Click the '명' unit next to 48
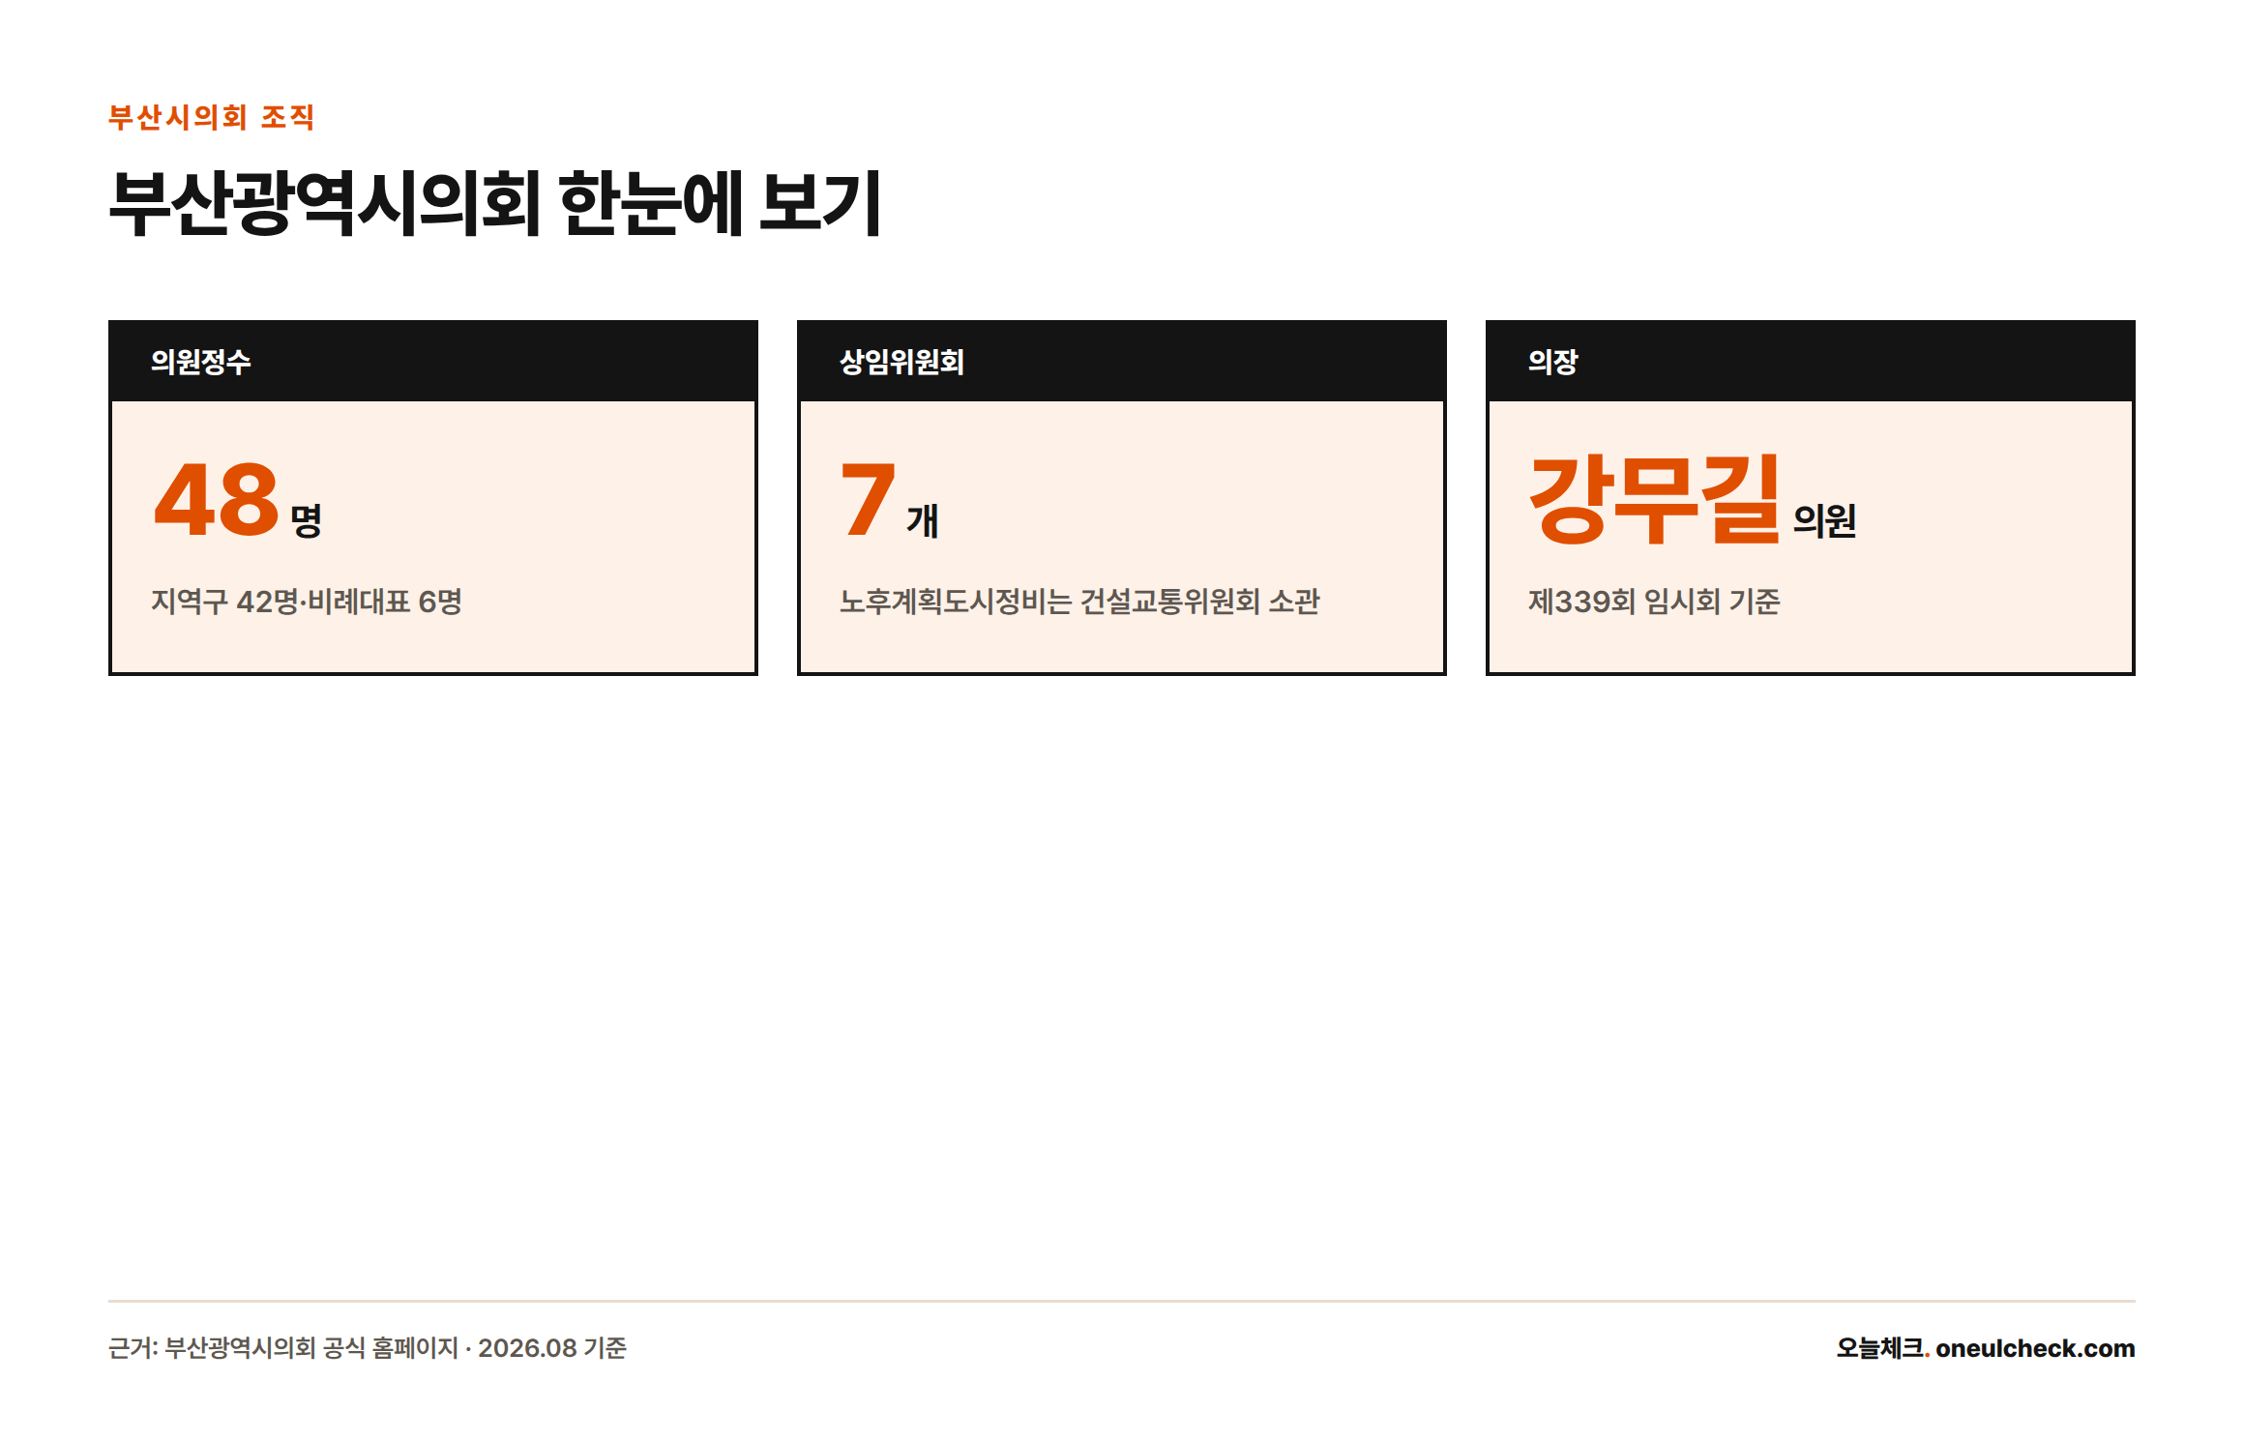Viewport: 2244px width, 1441px height. [x=307, y=520]
